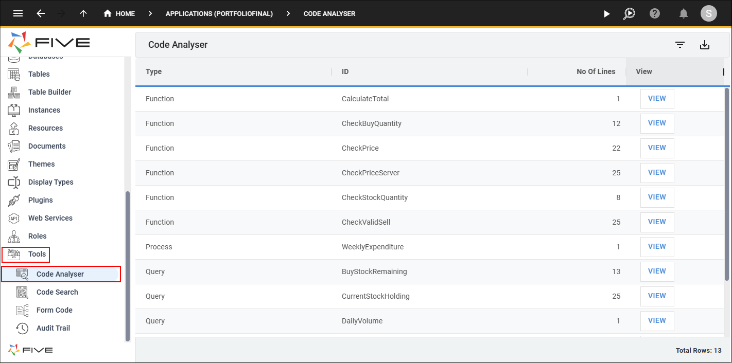Image resolution: width=732 pixels, height=363 pixels.
Task: View the CalculateTotal function
Action: (x=657, y=99)
